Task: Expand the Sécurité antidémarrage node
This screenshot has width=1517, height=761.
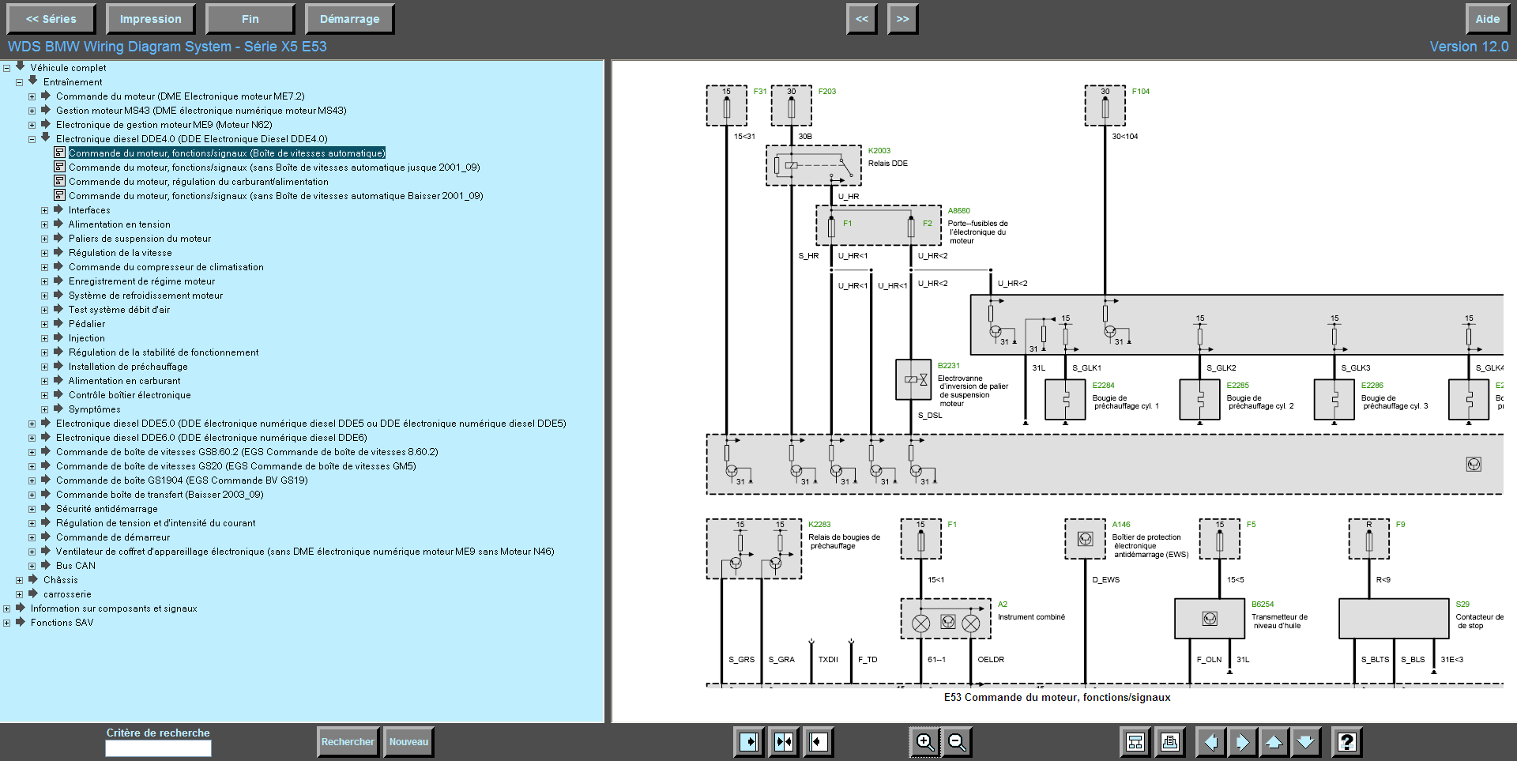Action: [x=32, y=509]
